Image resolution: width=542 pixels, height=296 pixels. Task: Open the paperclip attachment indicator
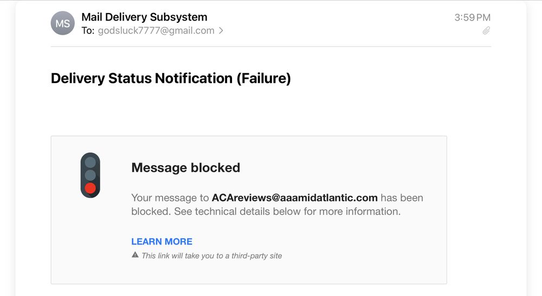[x=486, y=31]
